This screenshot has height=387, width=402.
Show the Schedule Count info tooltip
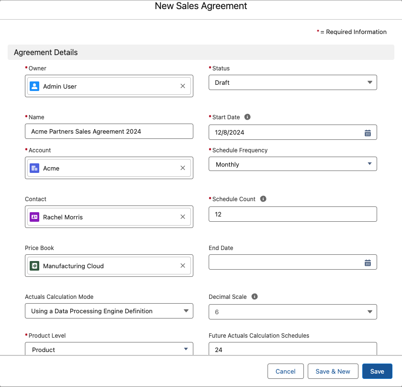pyautogui.click(x=263, y=199)
